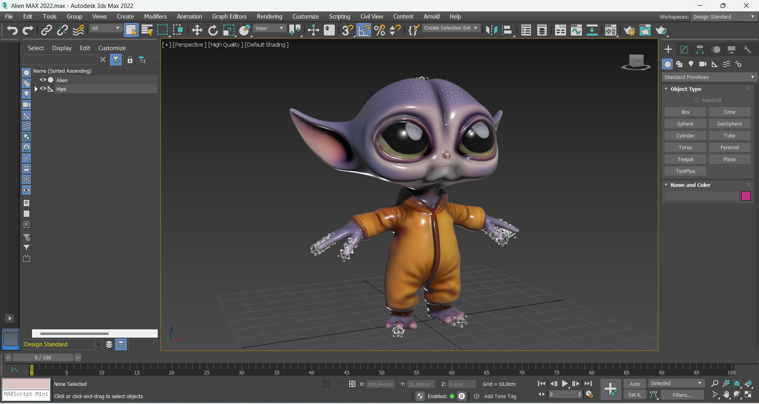Switch to the Utilities command panel
This screenshot has height=404, width=759.
coord(747,49)
